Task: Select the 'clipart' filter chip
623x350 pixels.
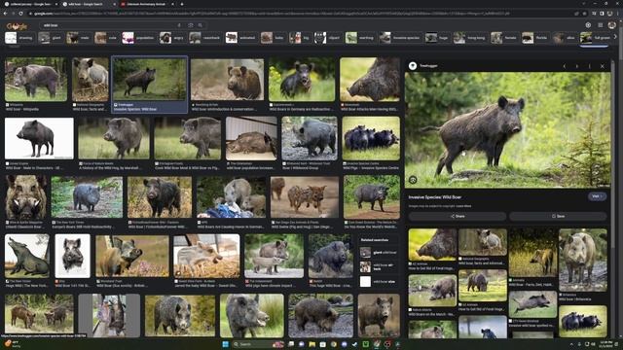Action: tap(328, 38)
